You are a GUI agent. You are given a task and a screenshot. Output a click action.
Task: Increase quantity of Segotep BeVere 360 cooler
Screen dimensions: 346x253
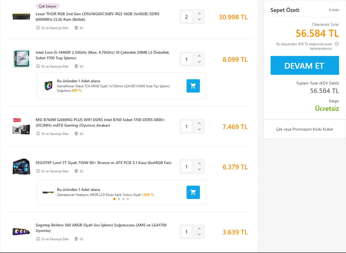pos(199,229)
